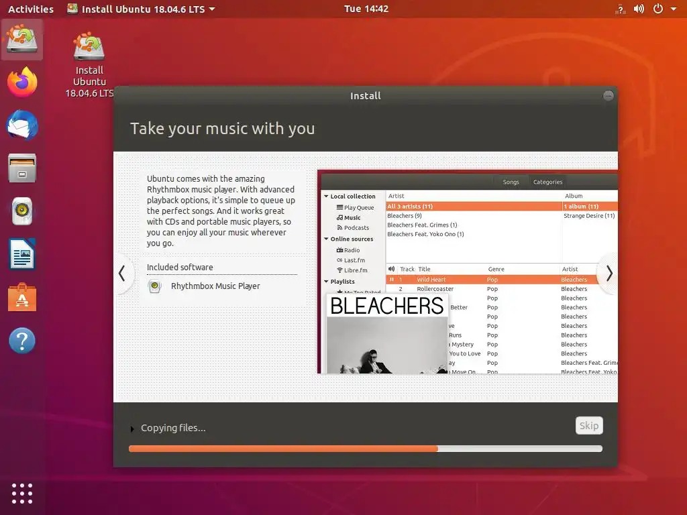Click the Rhythmbox description paragraph
Screen dimensions: 687x515
click(221, 211)
